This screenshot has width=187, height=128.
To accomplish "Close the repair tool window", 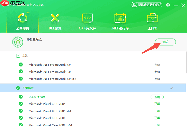I will coord(183,5).
